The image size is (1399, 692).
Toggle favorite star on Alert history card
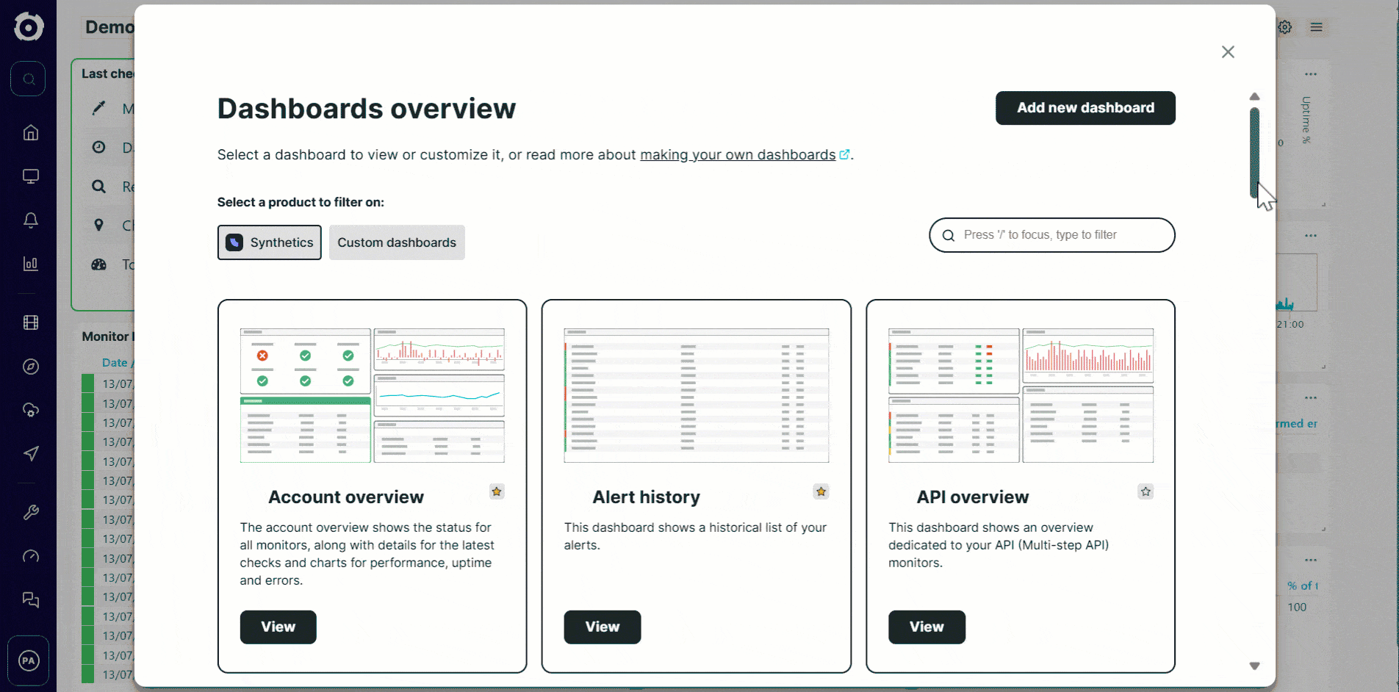tap(821, 491)
